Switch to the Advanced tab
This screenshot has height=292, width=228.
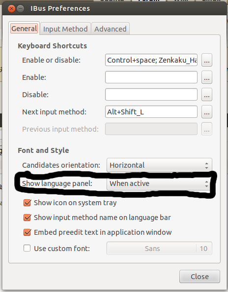tap(111, 29)
